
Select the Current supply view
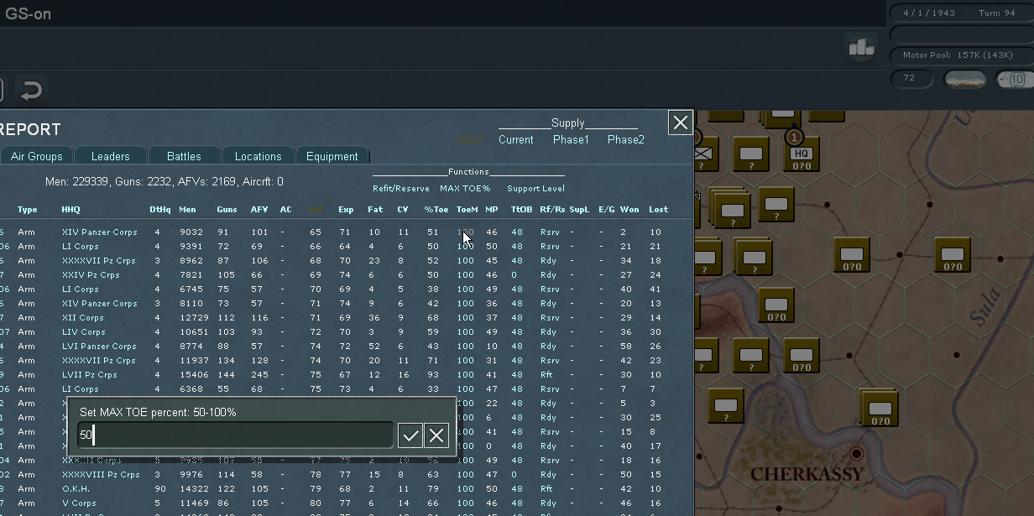pos(516,140)
